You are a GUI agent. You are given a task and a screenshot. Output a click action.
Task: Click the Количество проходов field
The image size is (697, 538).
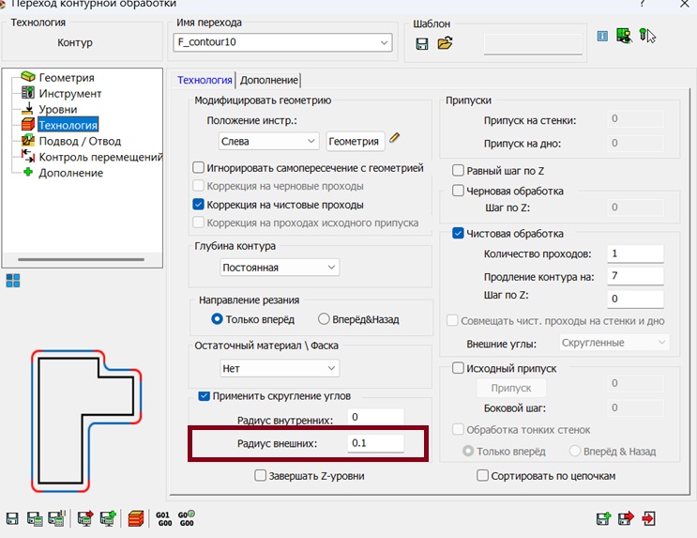635,254
